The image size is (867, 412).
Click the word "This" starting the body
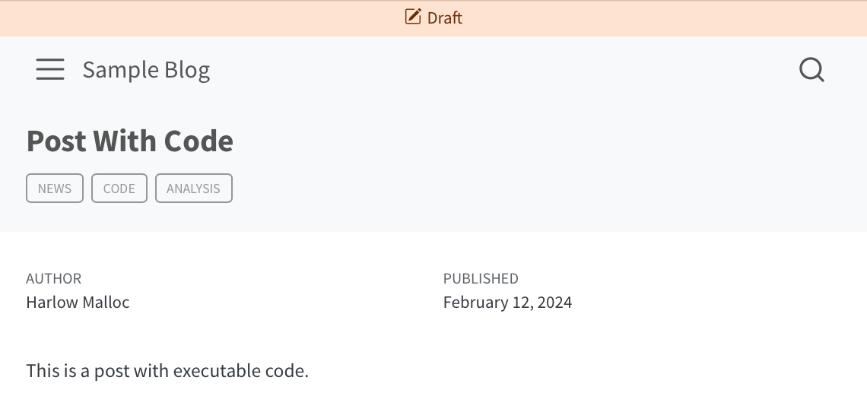point(40,371)
